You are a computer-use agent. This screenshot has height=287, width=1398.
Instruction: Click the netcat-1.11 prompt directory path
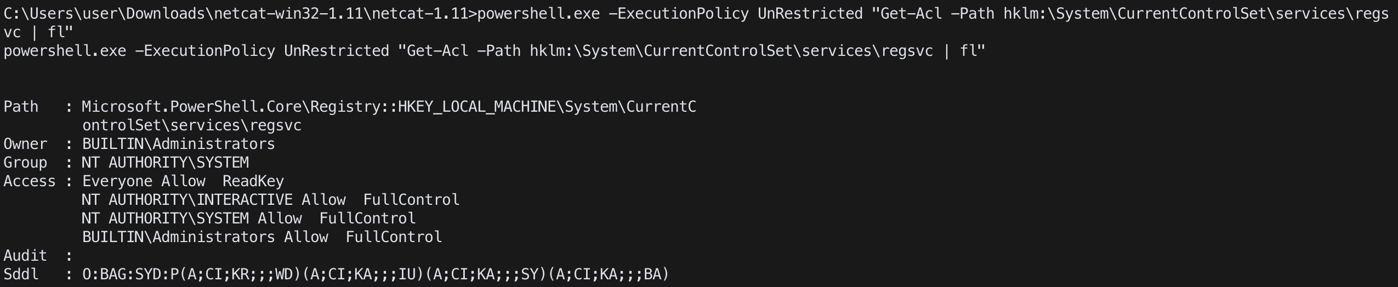click(237, 13)
